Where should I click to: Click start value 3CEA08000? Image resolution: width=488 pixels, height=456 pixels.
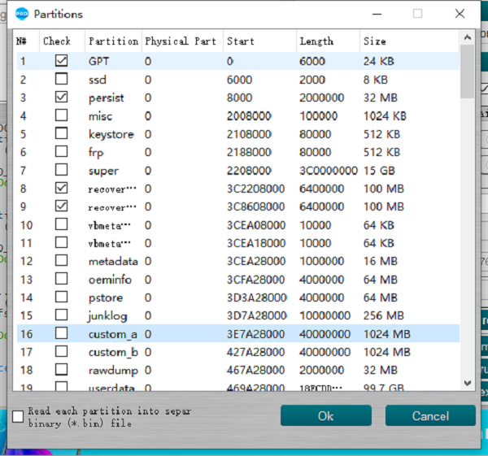256,225
